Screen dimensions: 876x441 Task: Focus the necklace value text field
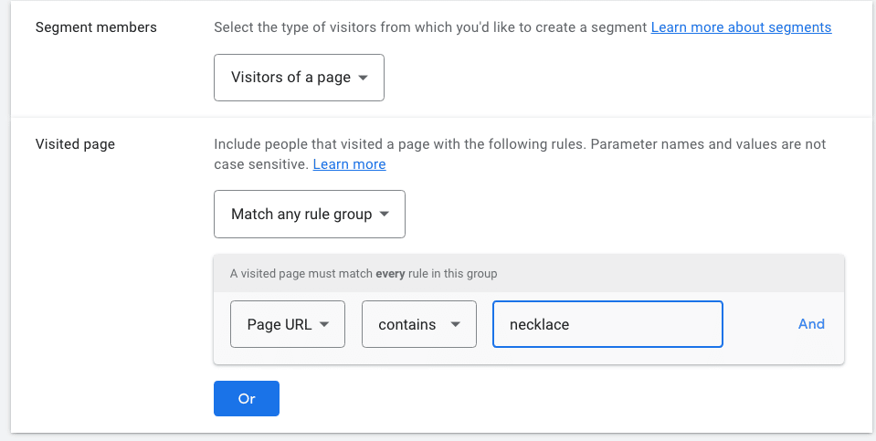[607, 324]
